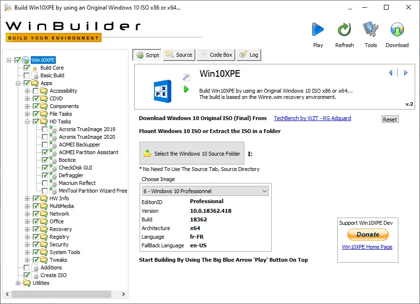Click the Refresh script icon
420x304 pixels.
(x=344, y=29)
